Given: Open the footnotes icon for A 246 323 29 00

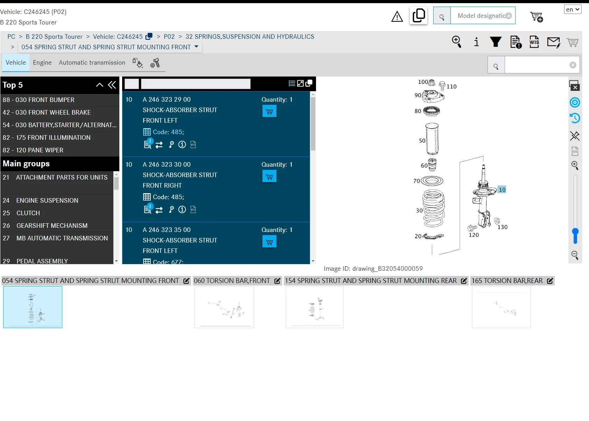Looking at the screenshot, I should pyautogui.click(x=148, y=144).
